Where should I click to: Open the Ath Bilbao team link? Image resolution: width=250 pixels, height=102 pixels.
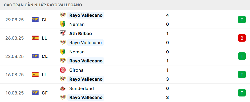coord(80,34)
